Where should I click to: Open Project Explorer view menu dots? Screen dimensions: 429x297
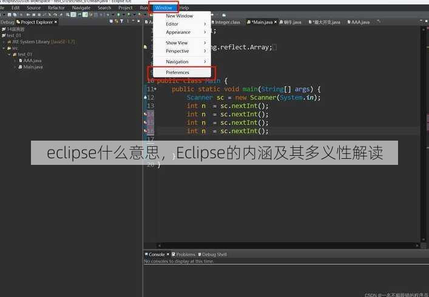coord(127,21)
